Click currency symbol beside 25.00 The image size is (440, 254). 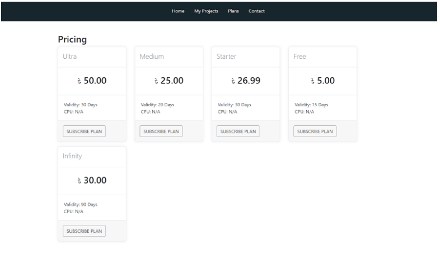coord(156,81)
